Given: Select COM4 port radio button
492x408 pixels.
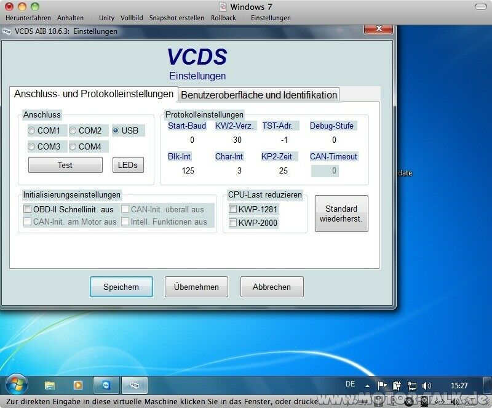Looking at the screenshot, I should point(73,146).
